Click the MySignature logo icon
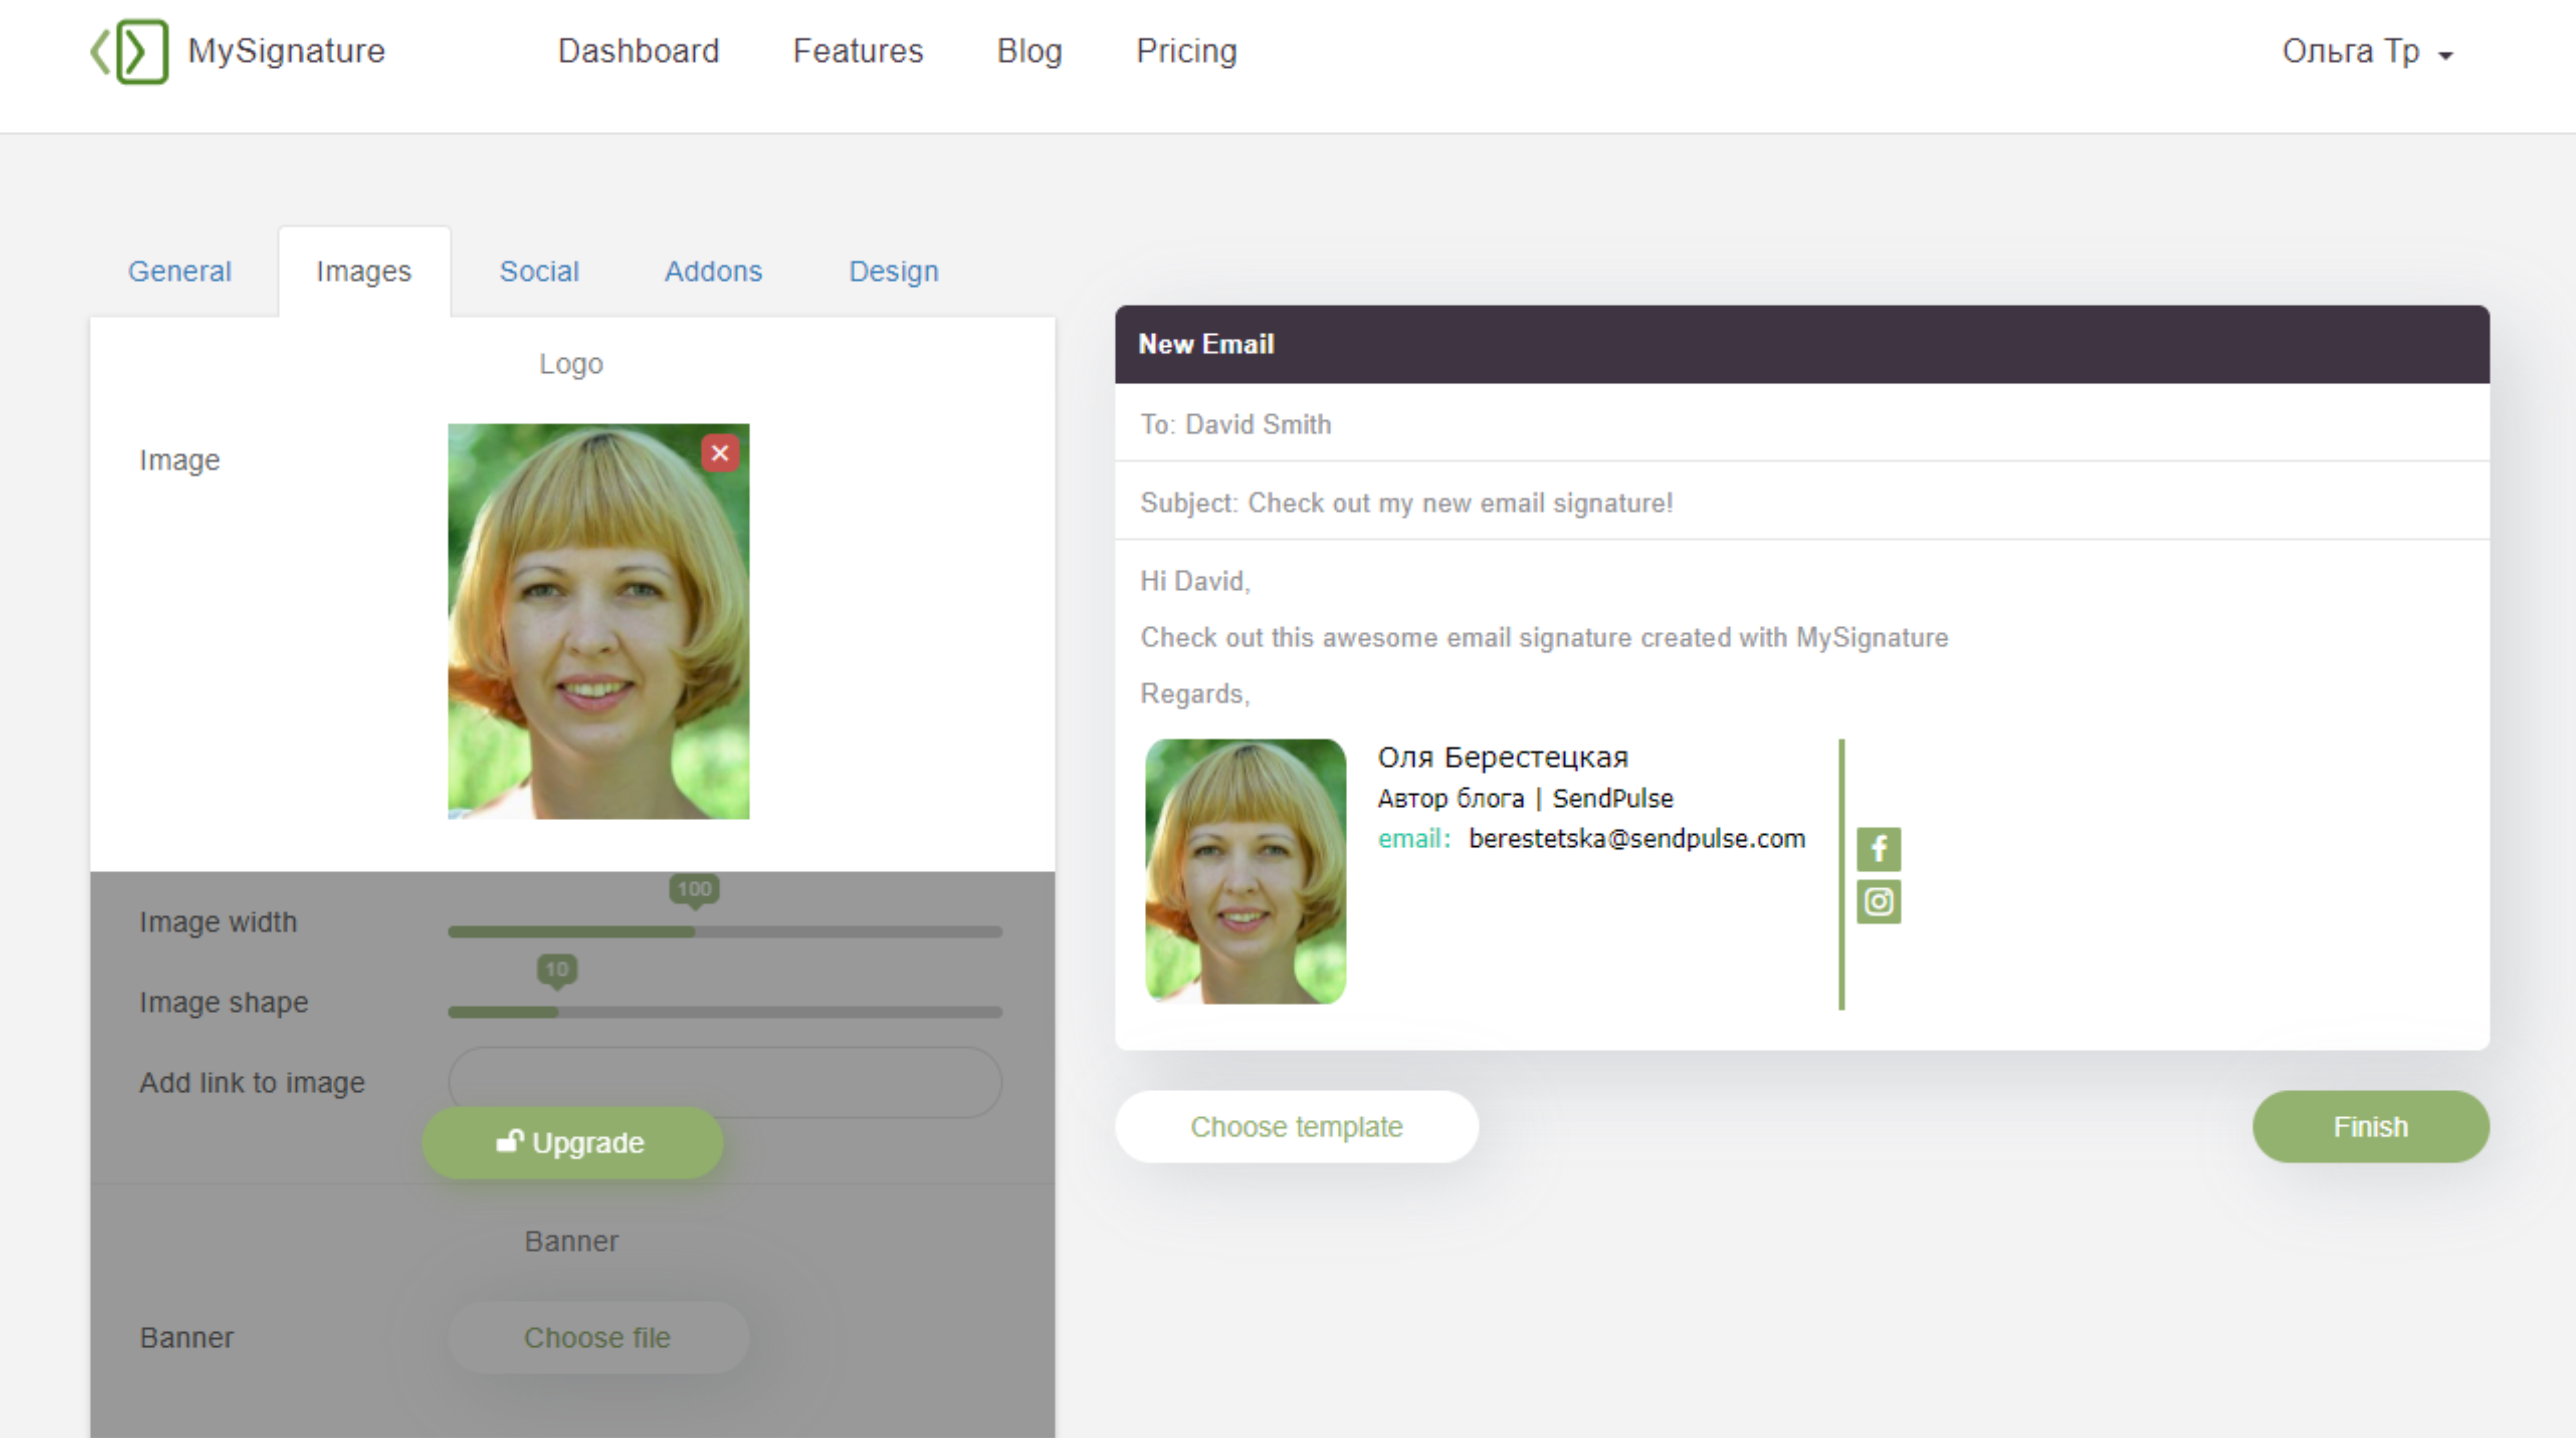The width and height of the screenshot is (2576, 1438). (130, 51)
